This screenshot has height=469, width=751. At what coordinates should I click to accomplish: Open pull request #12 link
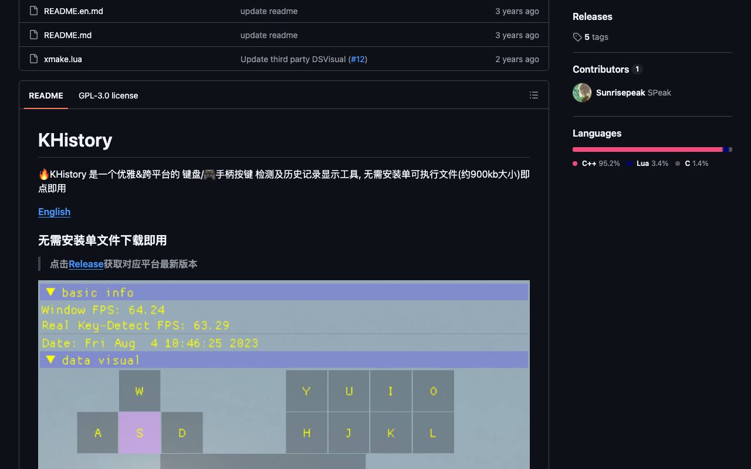click(358, 59)
